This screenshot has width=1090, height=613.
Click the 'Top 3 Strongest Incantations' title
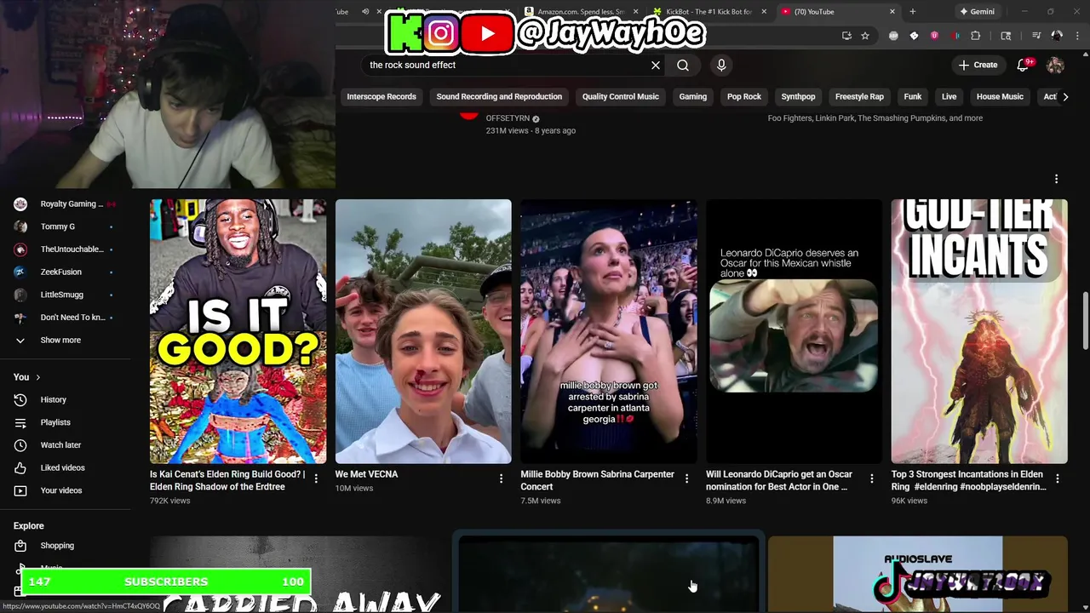(968, 480)
